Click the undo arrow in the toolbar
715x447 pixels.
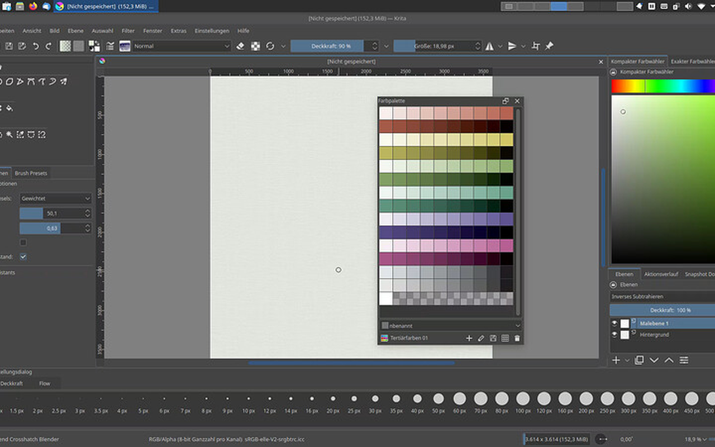click(36, 46)
